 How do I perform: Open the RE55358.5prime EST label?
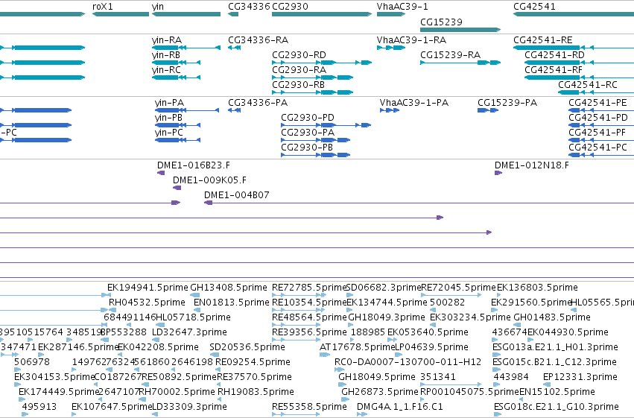click(309, 407)
